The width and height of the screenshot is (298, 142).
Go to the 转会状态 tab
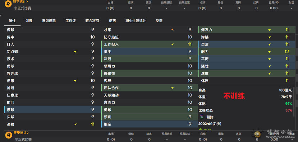[x=92, y=21]
